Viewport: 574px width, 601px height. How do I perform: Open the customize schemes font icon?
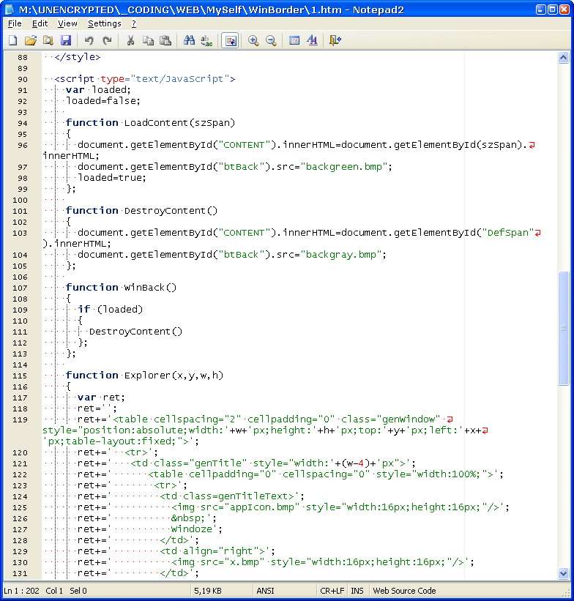click(312, 40)
